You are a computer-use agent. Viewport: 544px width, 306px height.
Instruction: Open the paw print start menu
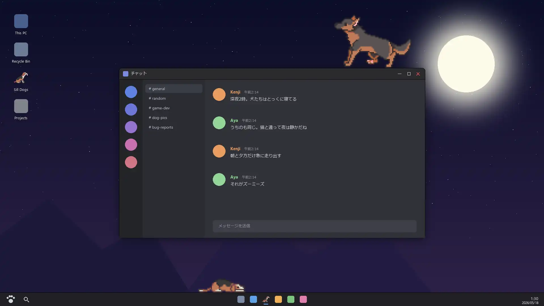pos(11,299)
